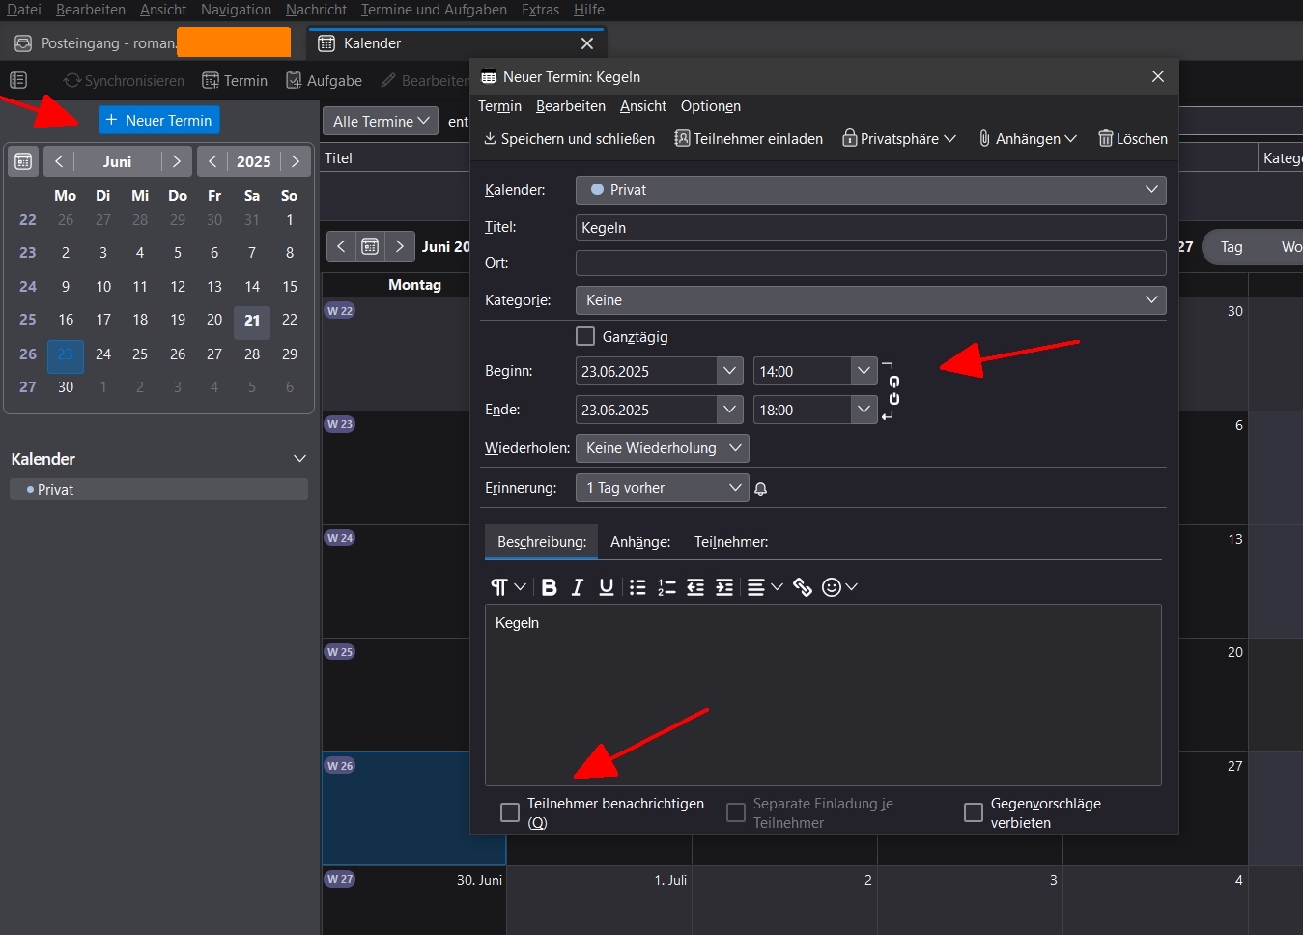The width and height of the screenshot is (1303, 935).
Task: Insert a link in the description
Action: tap(803, 587)
